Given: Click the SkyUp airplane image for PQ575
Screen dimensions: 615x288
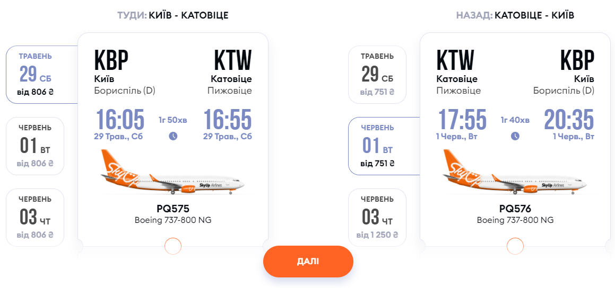Looking at the screenshot, I should (x=172, y=172).
